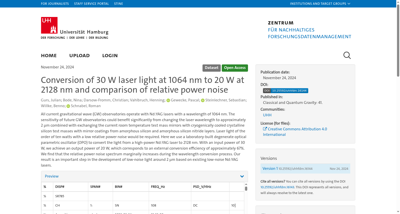400x214 pixels.
Task: Collapse the Preview panel chevron
Action: point(242,176)
